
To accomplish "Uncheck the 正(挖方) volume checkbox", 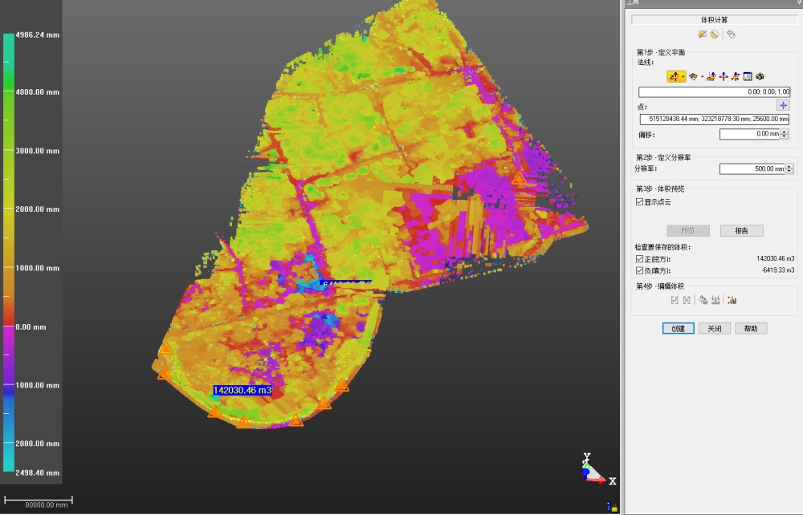I will coord(640,259).
